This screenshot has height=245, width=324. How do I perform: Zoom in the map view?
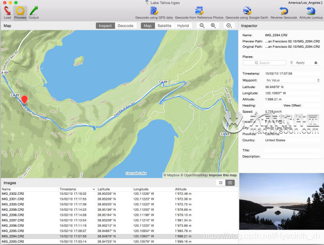[213, 26]
